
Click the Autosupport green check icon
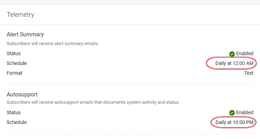coord(232,113)
